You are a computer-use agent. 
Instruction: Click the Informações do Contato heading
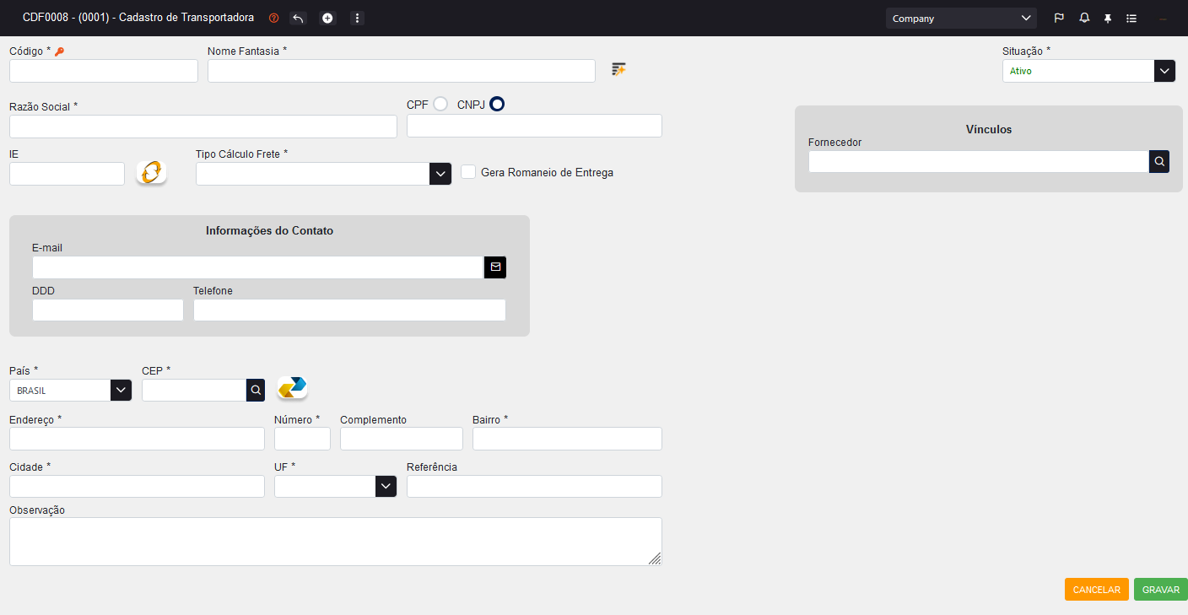tap(269, 230)
